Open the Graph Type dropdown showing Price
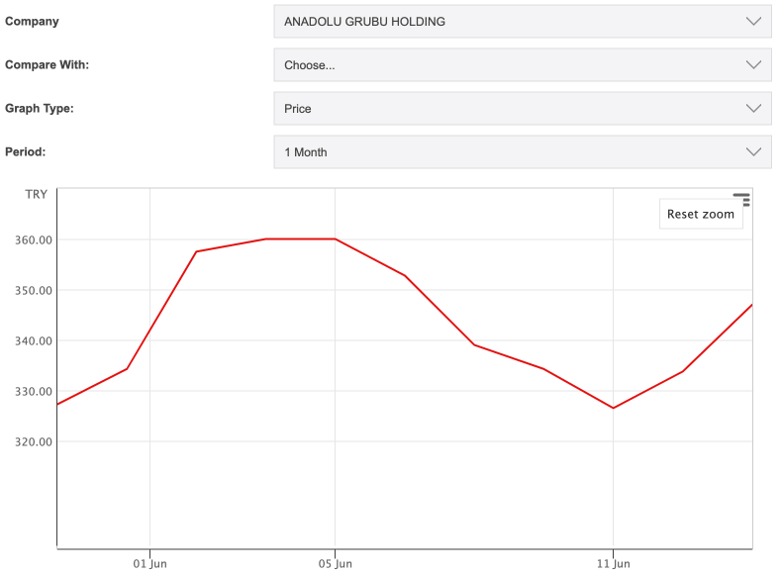 (522, 109)
